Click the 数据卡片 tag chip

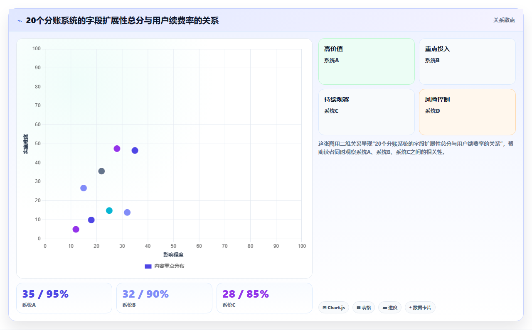pos(420,308)
